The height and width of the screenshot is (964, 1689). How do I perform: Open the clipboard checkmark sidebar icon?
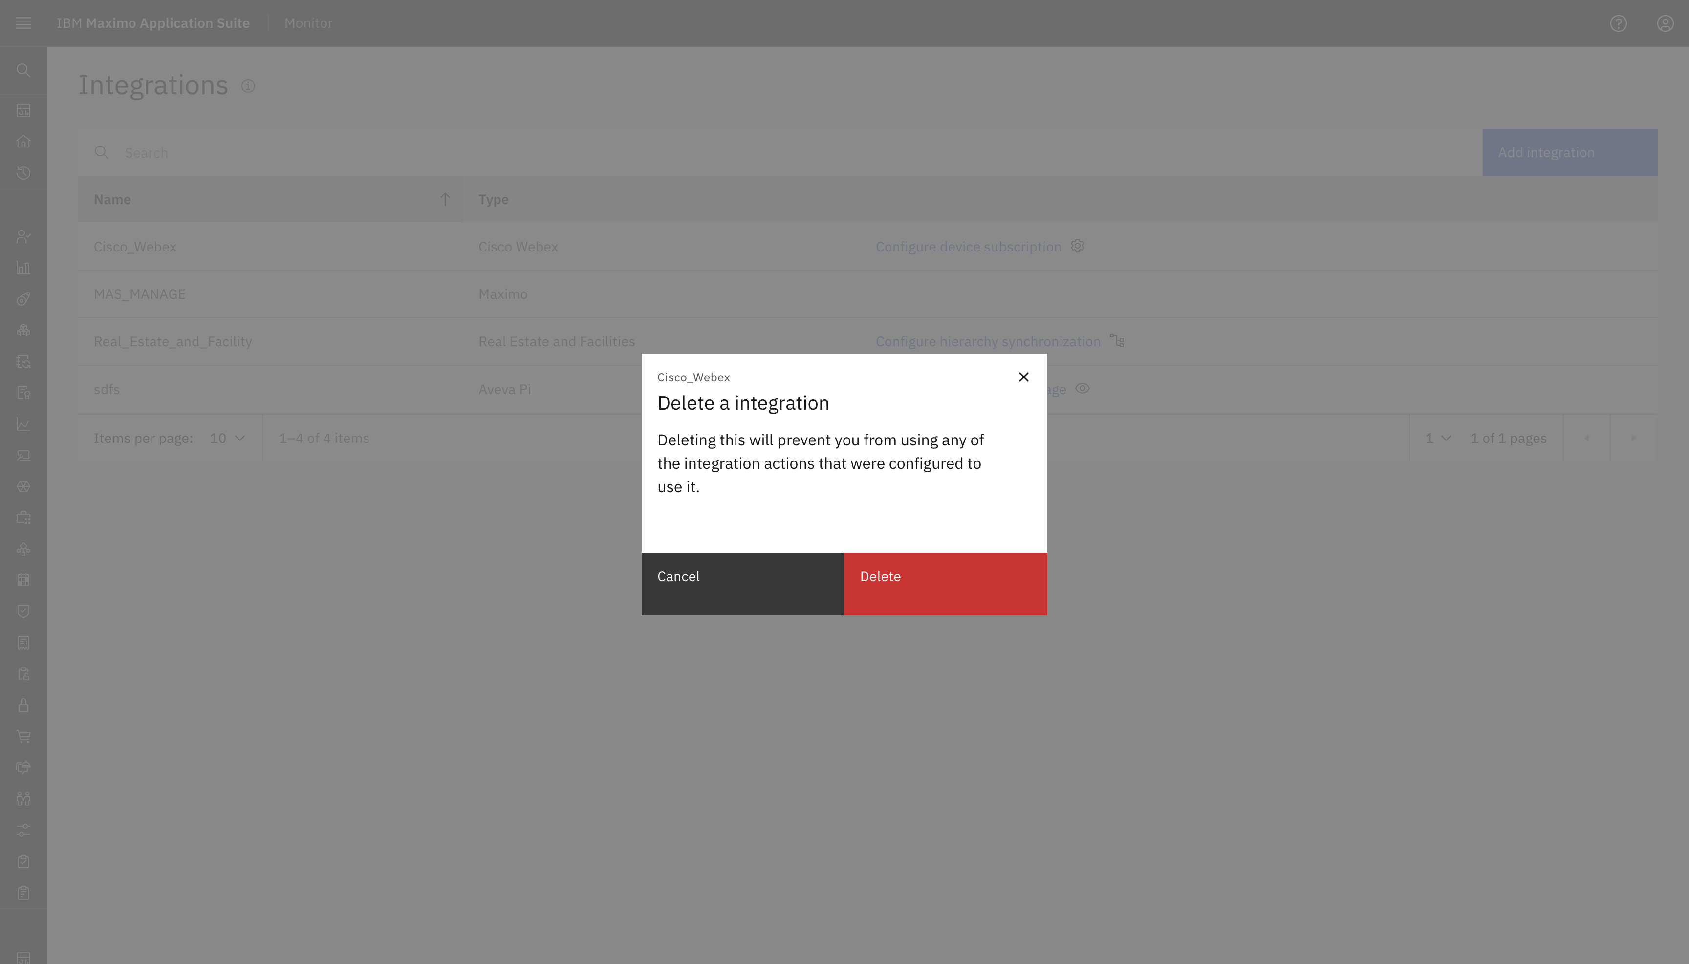(x=23, y=861)
